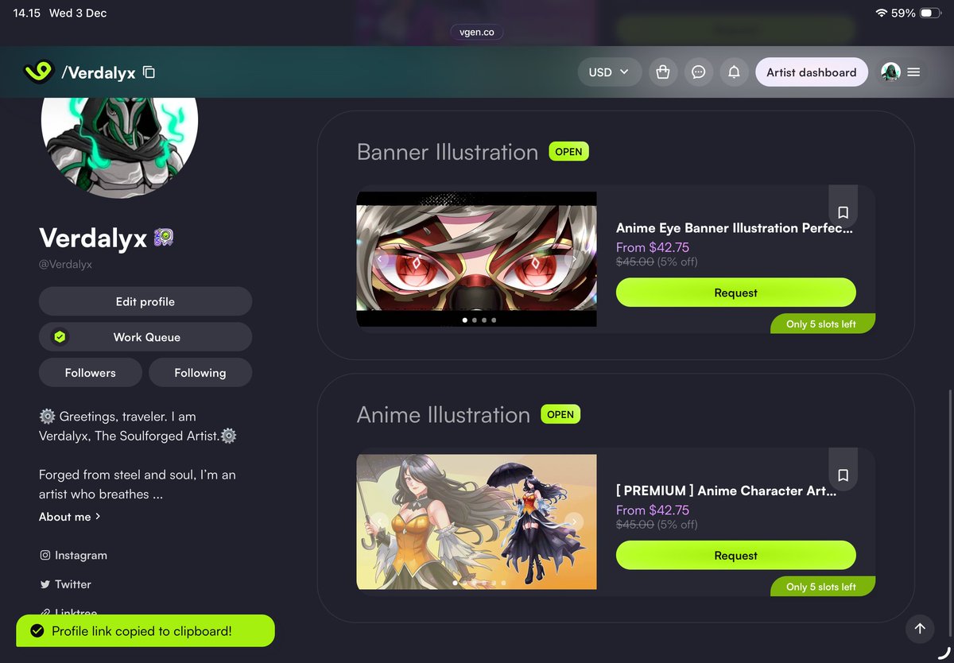Screen dimensions: 954x663
Task: Open the messages chat icon
Action: pyautogui.click(x=699, y=72)
